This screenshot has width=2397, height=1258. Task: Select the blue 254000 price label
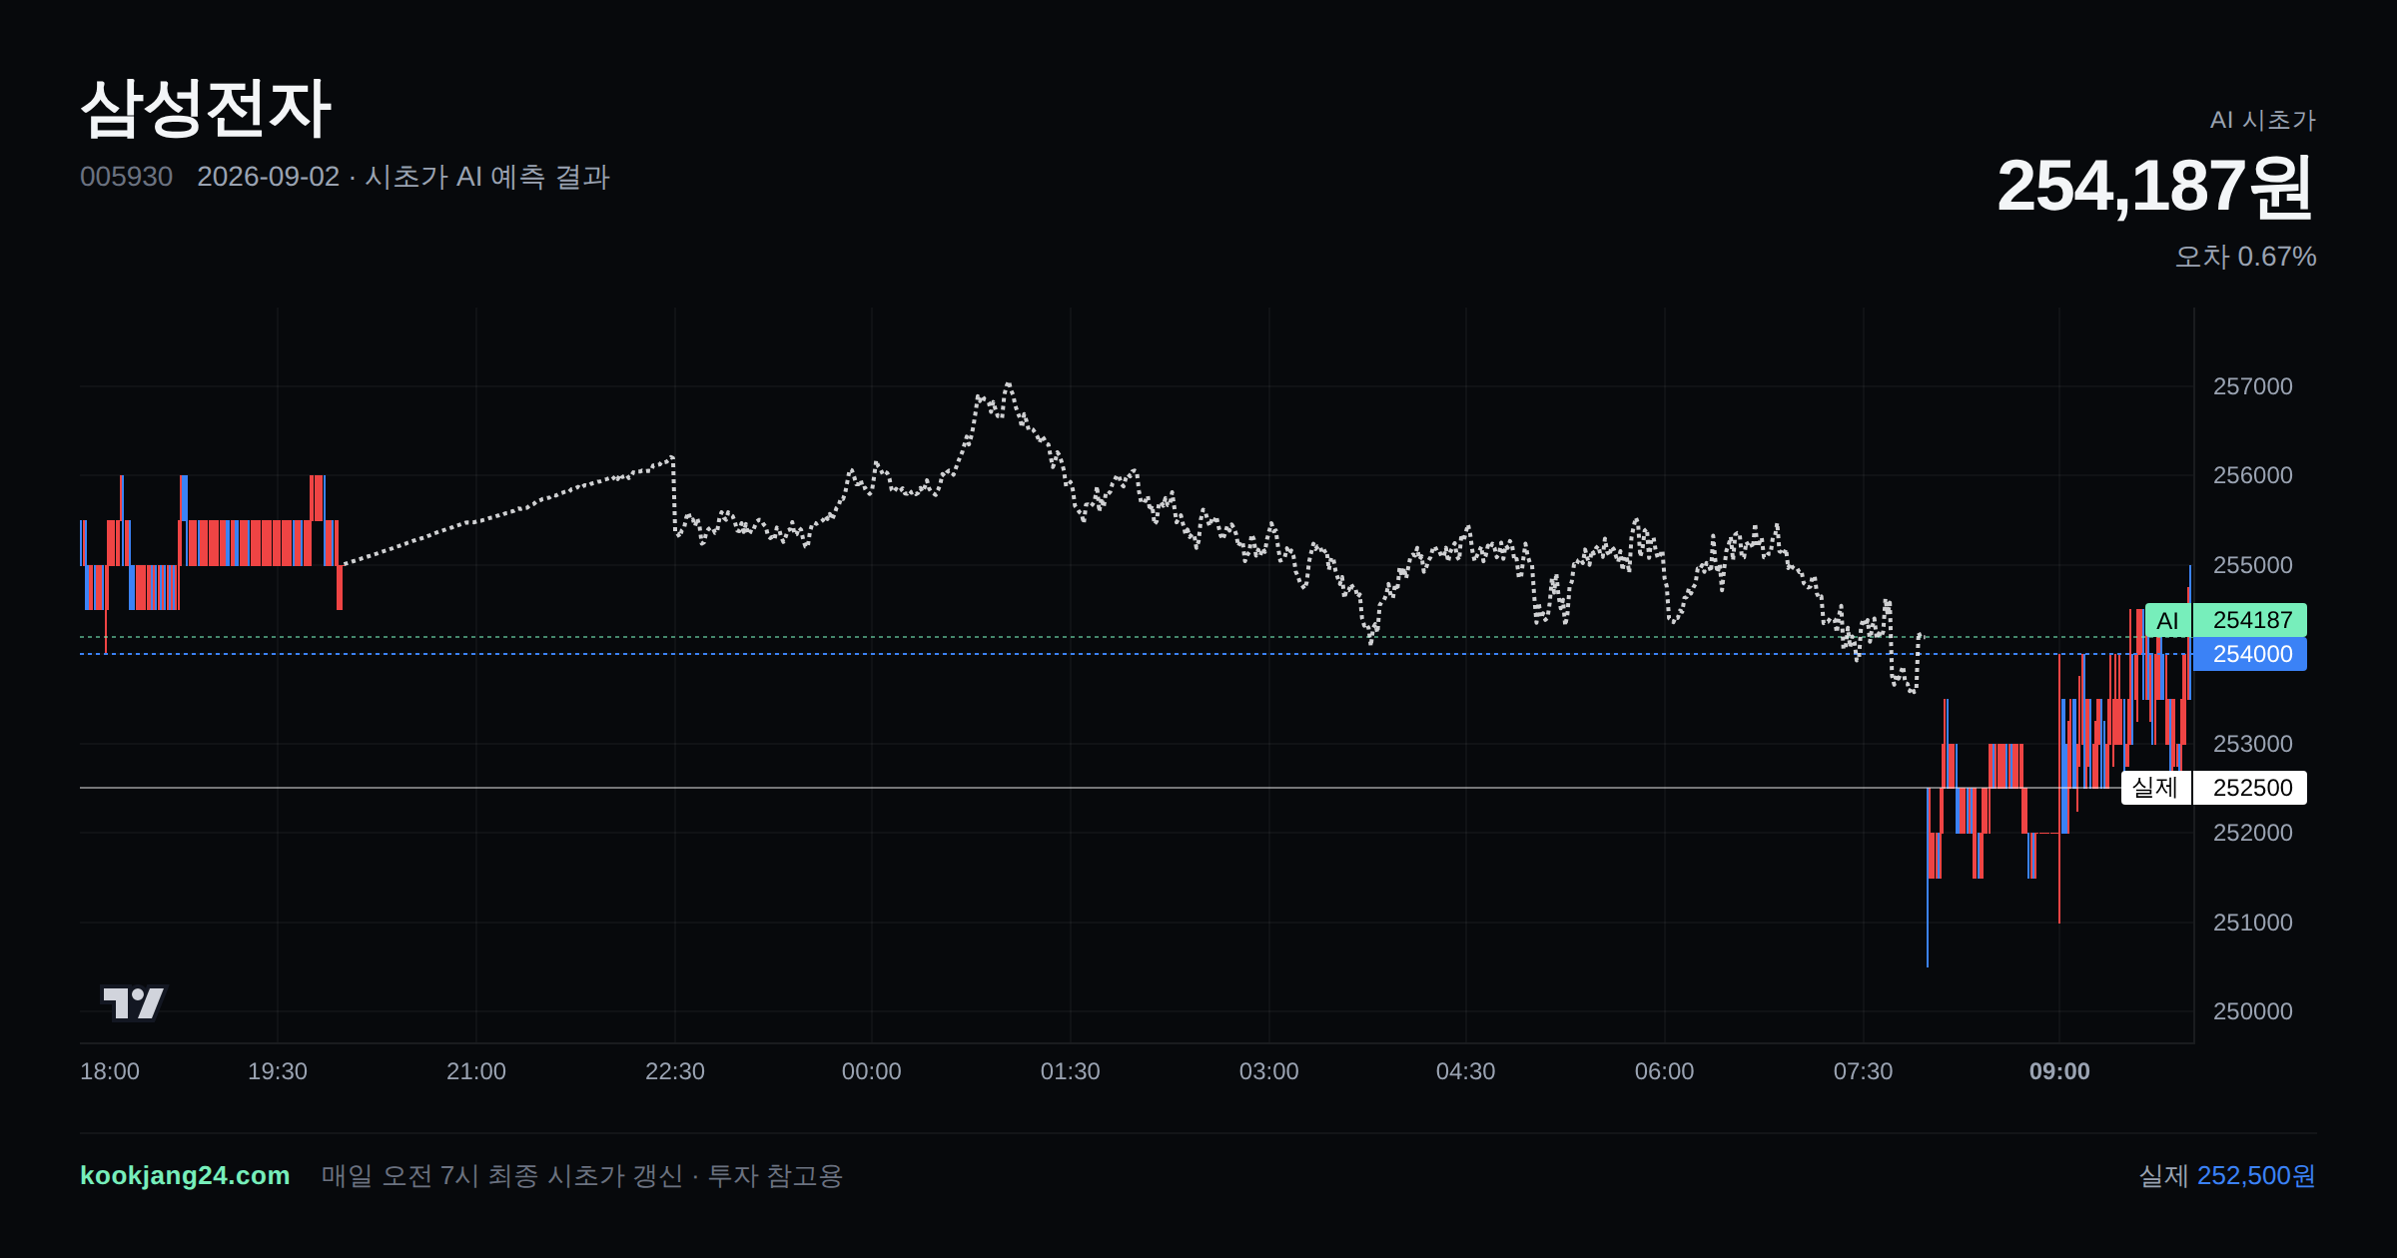click(x=2251, y=654)
